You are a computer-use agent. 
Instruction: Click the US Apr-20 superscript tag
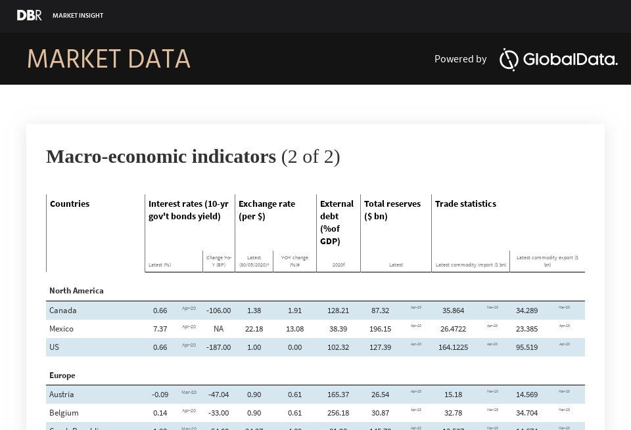[189, 344]
